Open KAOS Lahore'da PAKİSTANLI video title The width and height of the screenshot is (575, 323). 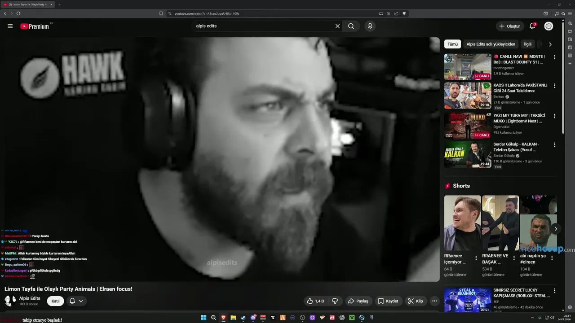point(520,88)
